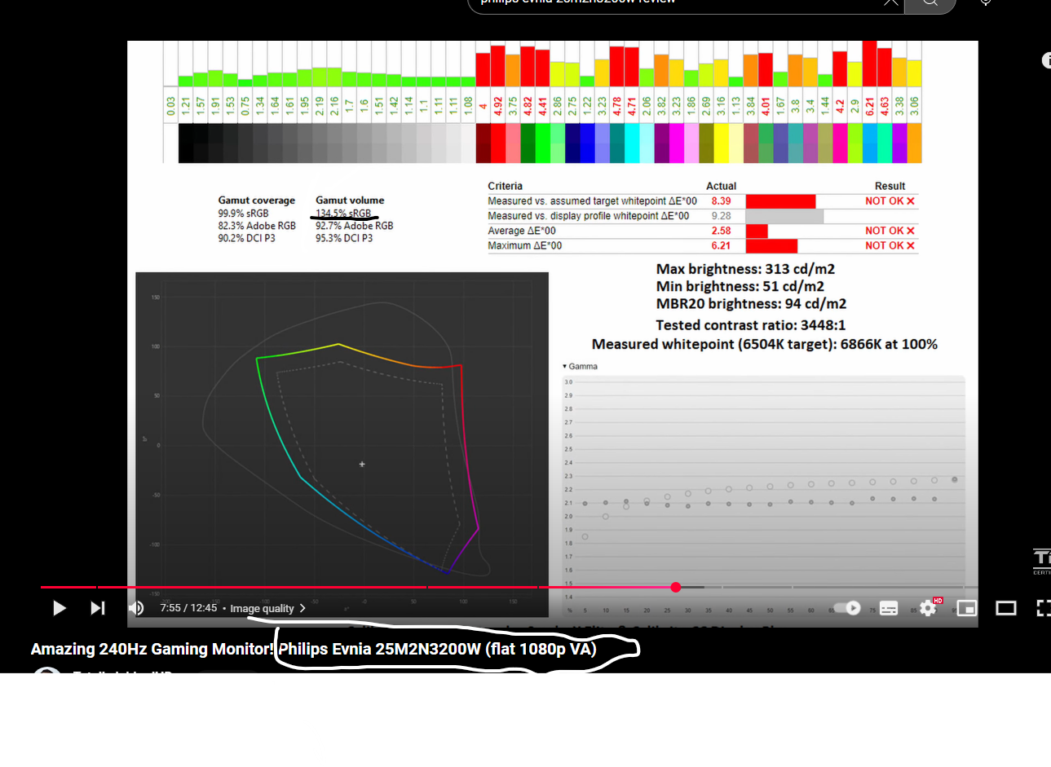1051x767 pixels.
Task: Play the video
Action: coord(59,608)
